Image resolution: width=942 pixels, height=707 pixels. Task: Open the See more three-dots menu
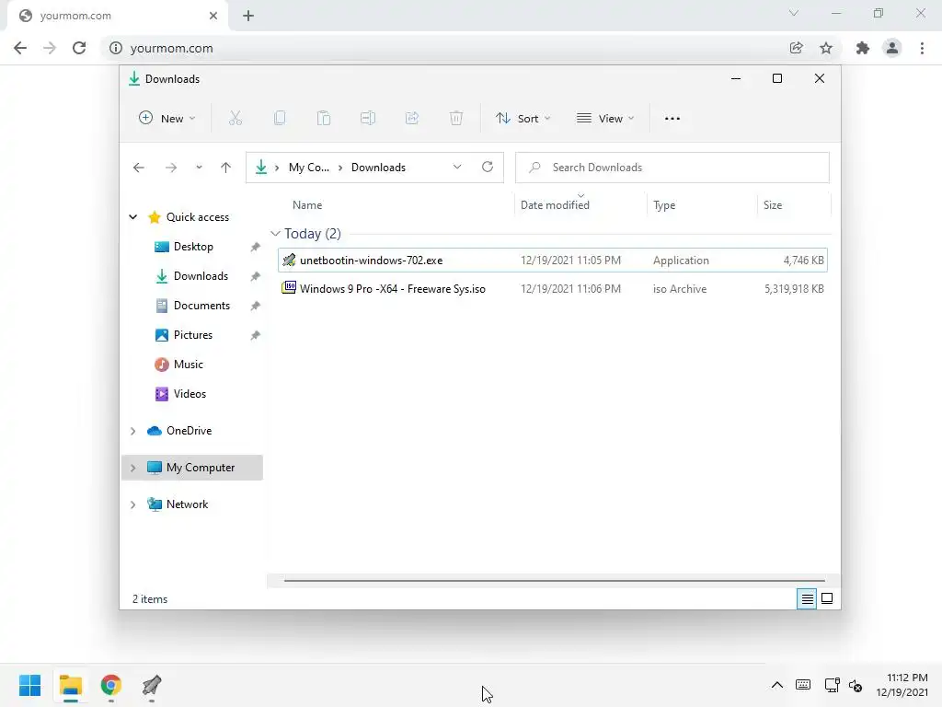tap(672, 119)
